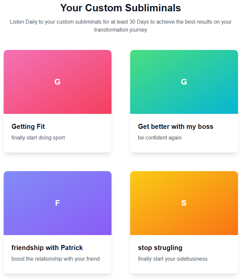This screenshot has width=242, height=279.
Task: Open the green boss subliminal cover
Action: (184, 82)
